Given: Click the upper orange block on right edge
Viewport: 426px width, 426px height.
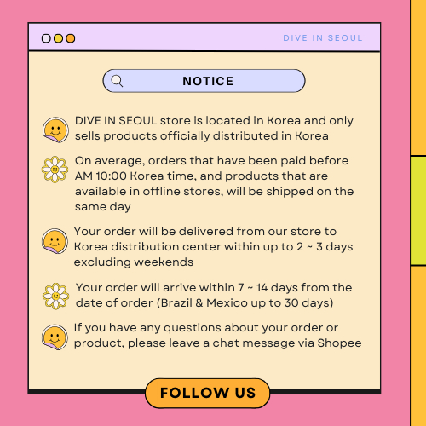Looking at the screenshot, I should pyautogui.click(x=418, y=78).
